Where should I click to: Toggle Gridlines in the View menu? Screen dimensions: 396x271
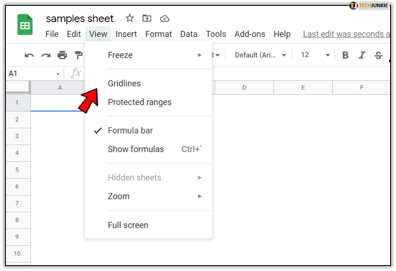point(124,83)
